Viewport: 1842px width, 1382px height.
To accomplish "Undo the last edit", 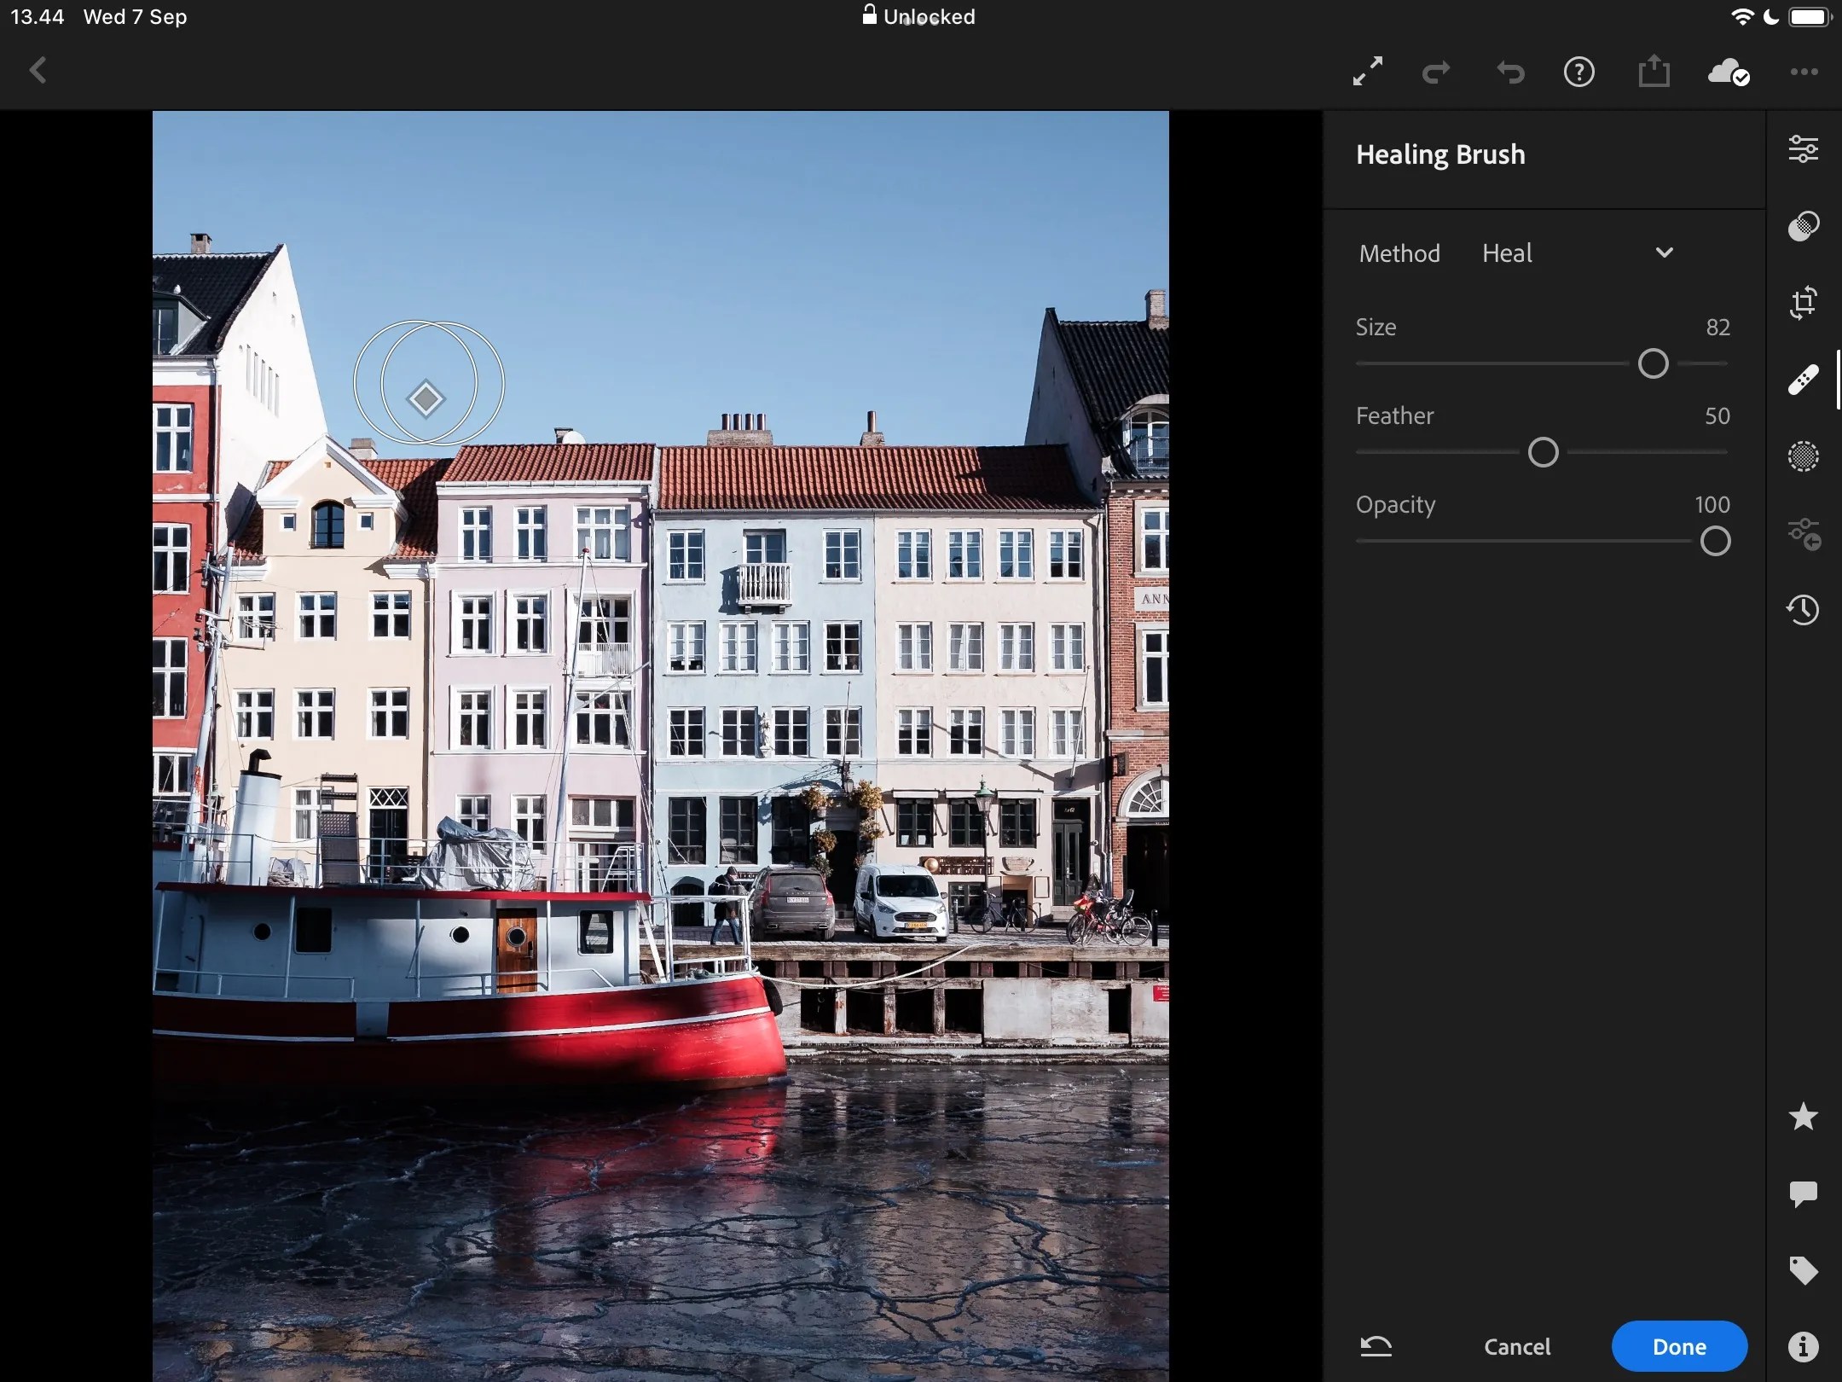I will click(1509, 72).
